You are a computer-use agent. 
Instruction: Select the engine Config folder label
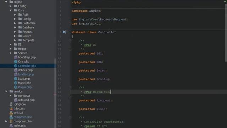pyautogui.click(x=22, y=6)
